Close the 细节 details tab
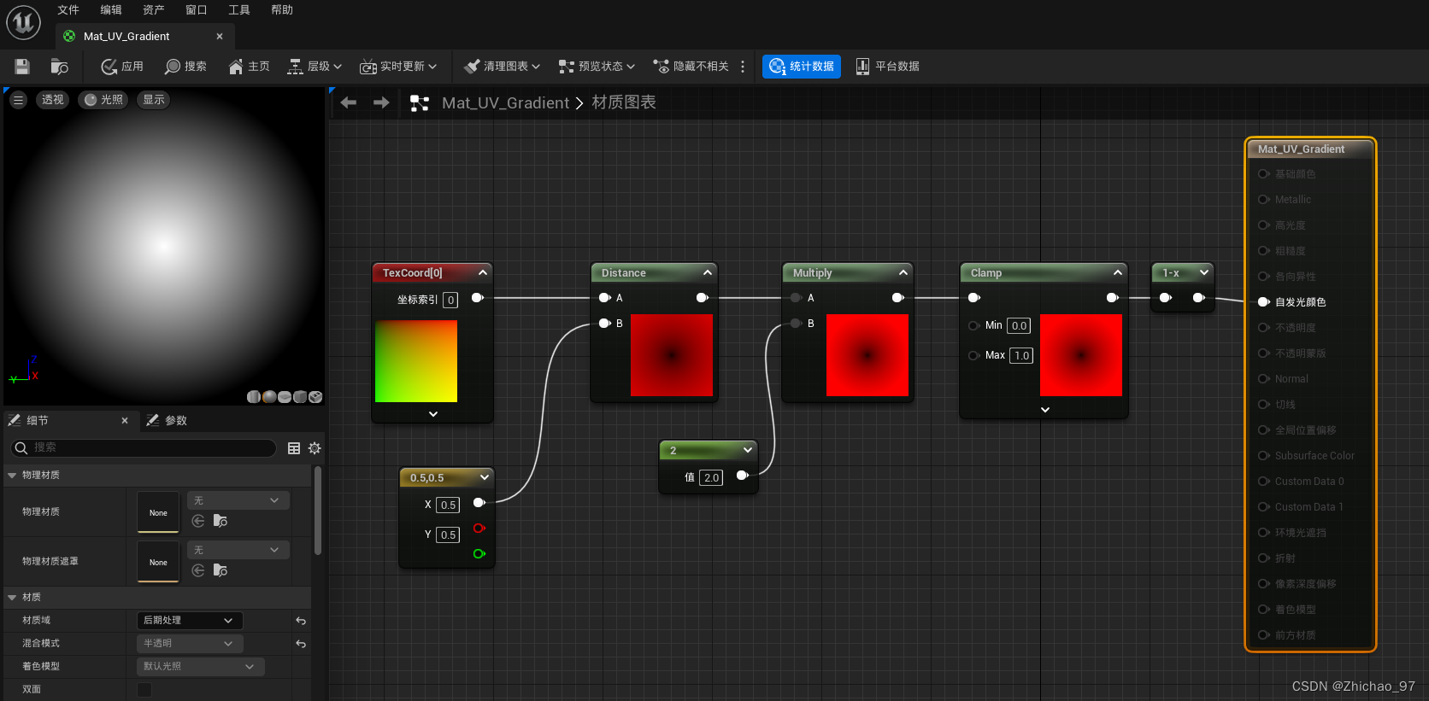1429x701 pixels. tap(125, 420)
